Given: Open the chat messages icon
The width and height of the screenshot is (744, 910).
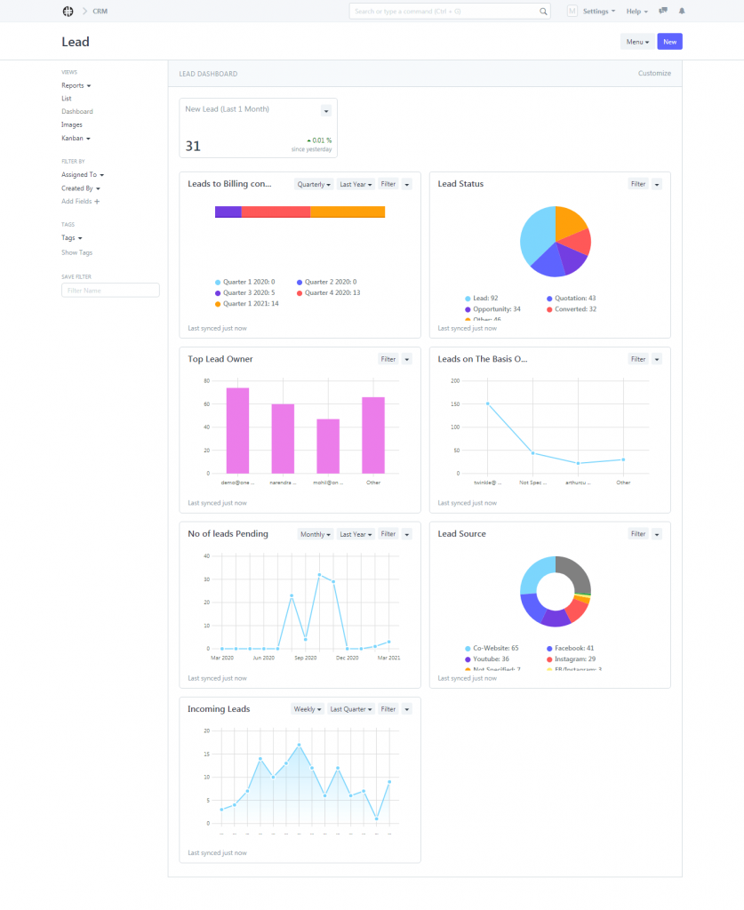Looking at the screenshot, I should (x=663, y=12).
